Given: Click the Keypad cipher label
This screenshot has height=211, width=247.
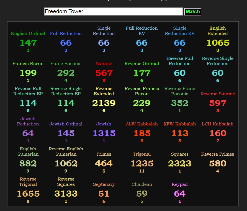Looking at the screenshot, I should pyautogui.click(x=180, y=184).
